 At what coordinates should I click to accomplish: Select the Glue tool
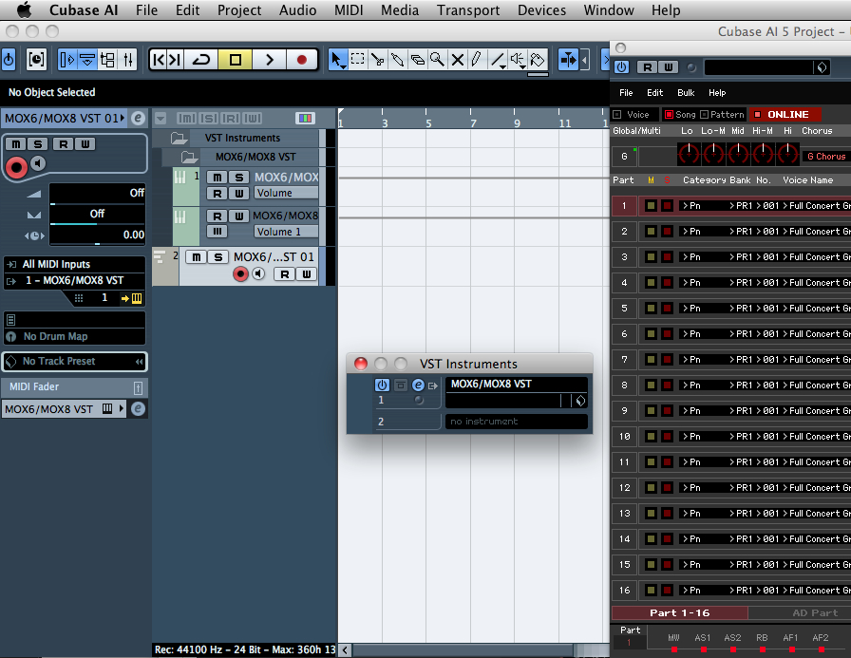point(397,59)
